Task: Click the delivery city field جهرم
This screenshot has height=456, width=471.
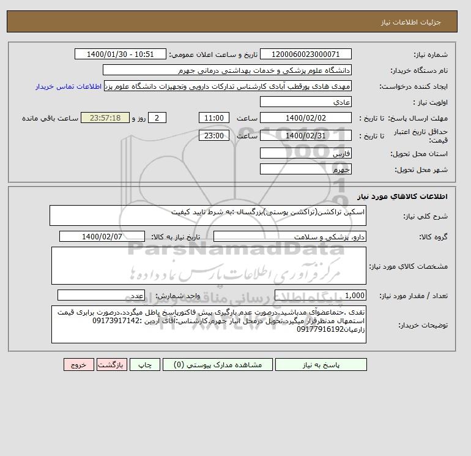Action: (x=305, y=169)
